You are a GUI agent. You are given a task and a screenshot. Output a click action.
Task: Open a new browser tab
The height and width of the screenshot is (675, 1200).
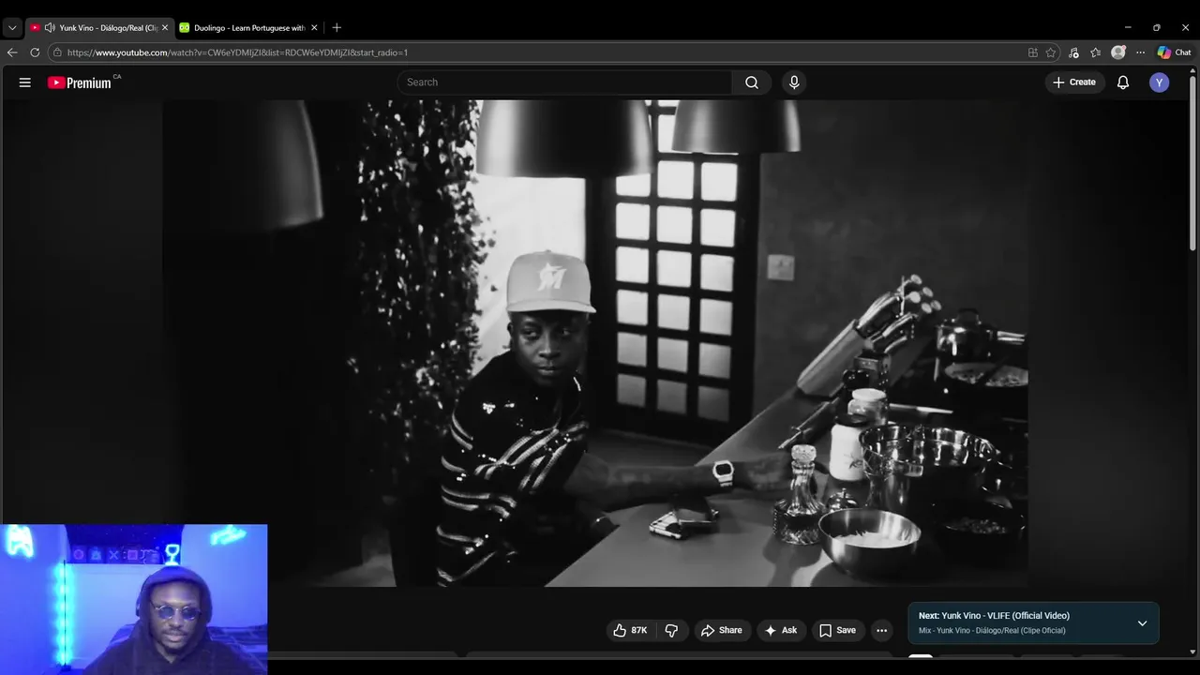337,28
